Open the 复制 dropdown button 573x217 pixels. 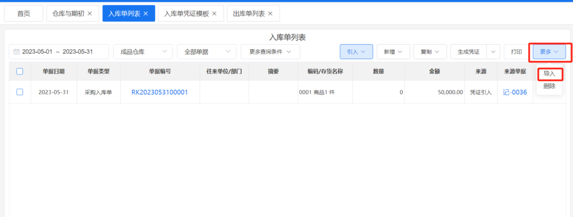pyautogui.click(x=430, y=52)
